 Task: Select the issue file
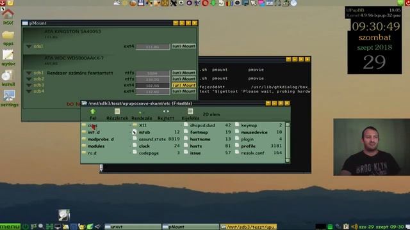[195, 153]
